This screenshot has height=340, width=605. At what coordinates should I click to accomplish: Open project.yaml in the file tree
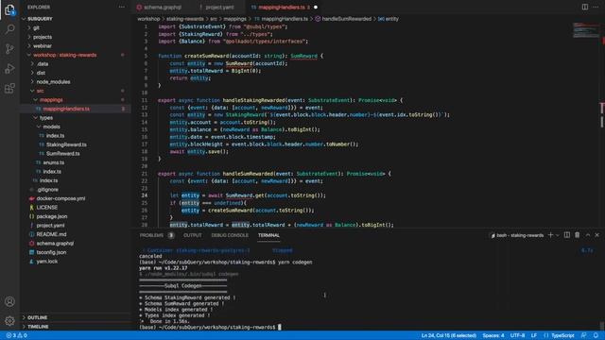pyautogui.click(x=50, y=225)
